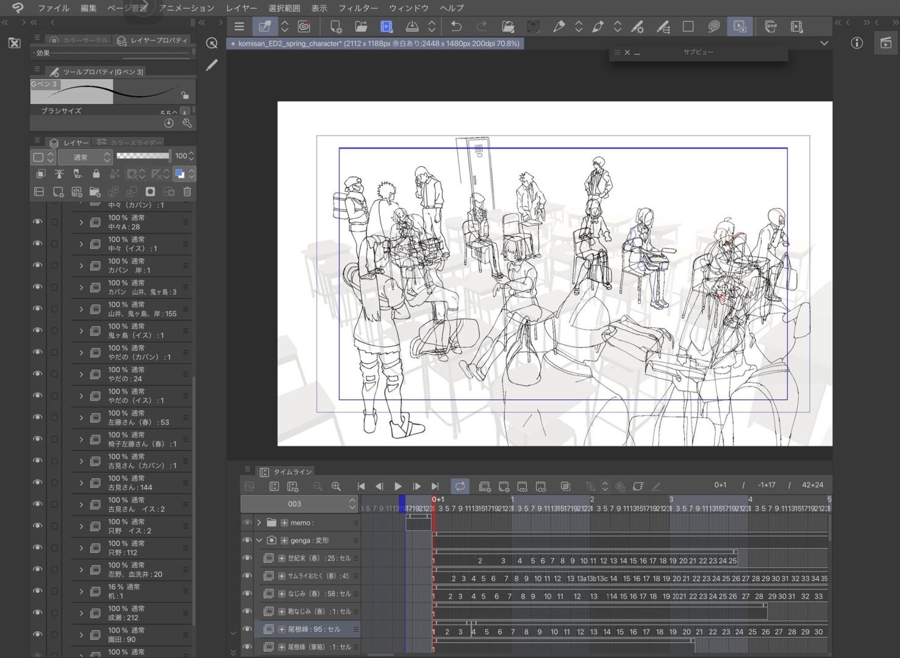Open the layer color dropdown with blue swatch

pos(184,174)
